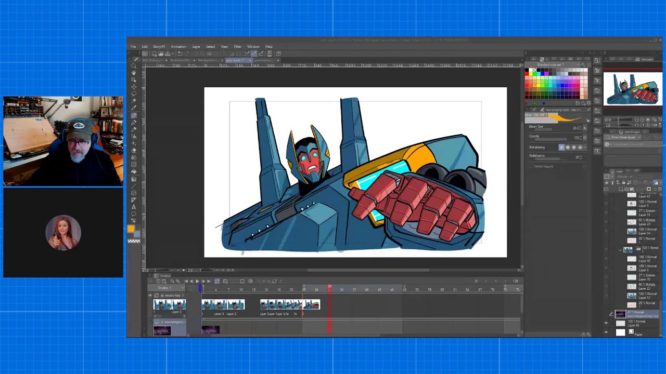Jump to the first timeline frame
This screenshot has height=374, width=666.
(186, 281)
